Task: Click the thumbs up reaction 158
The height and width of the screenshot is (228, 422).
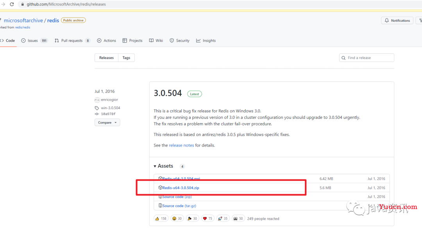Action: tap(161, 219)
